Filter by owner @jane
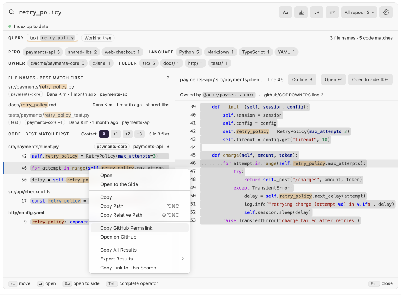This screenshot has width=401, height=295. point(101,63)
